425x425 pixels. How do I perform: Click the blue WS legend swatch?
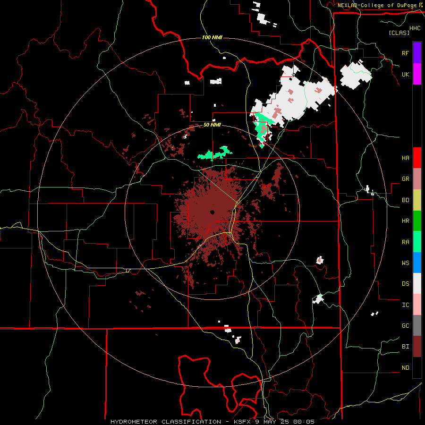coord(417,263)
